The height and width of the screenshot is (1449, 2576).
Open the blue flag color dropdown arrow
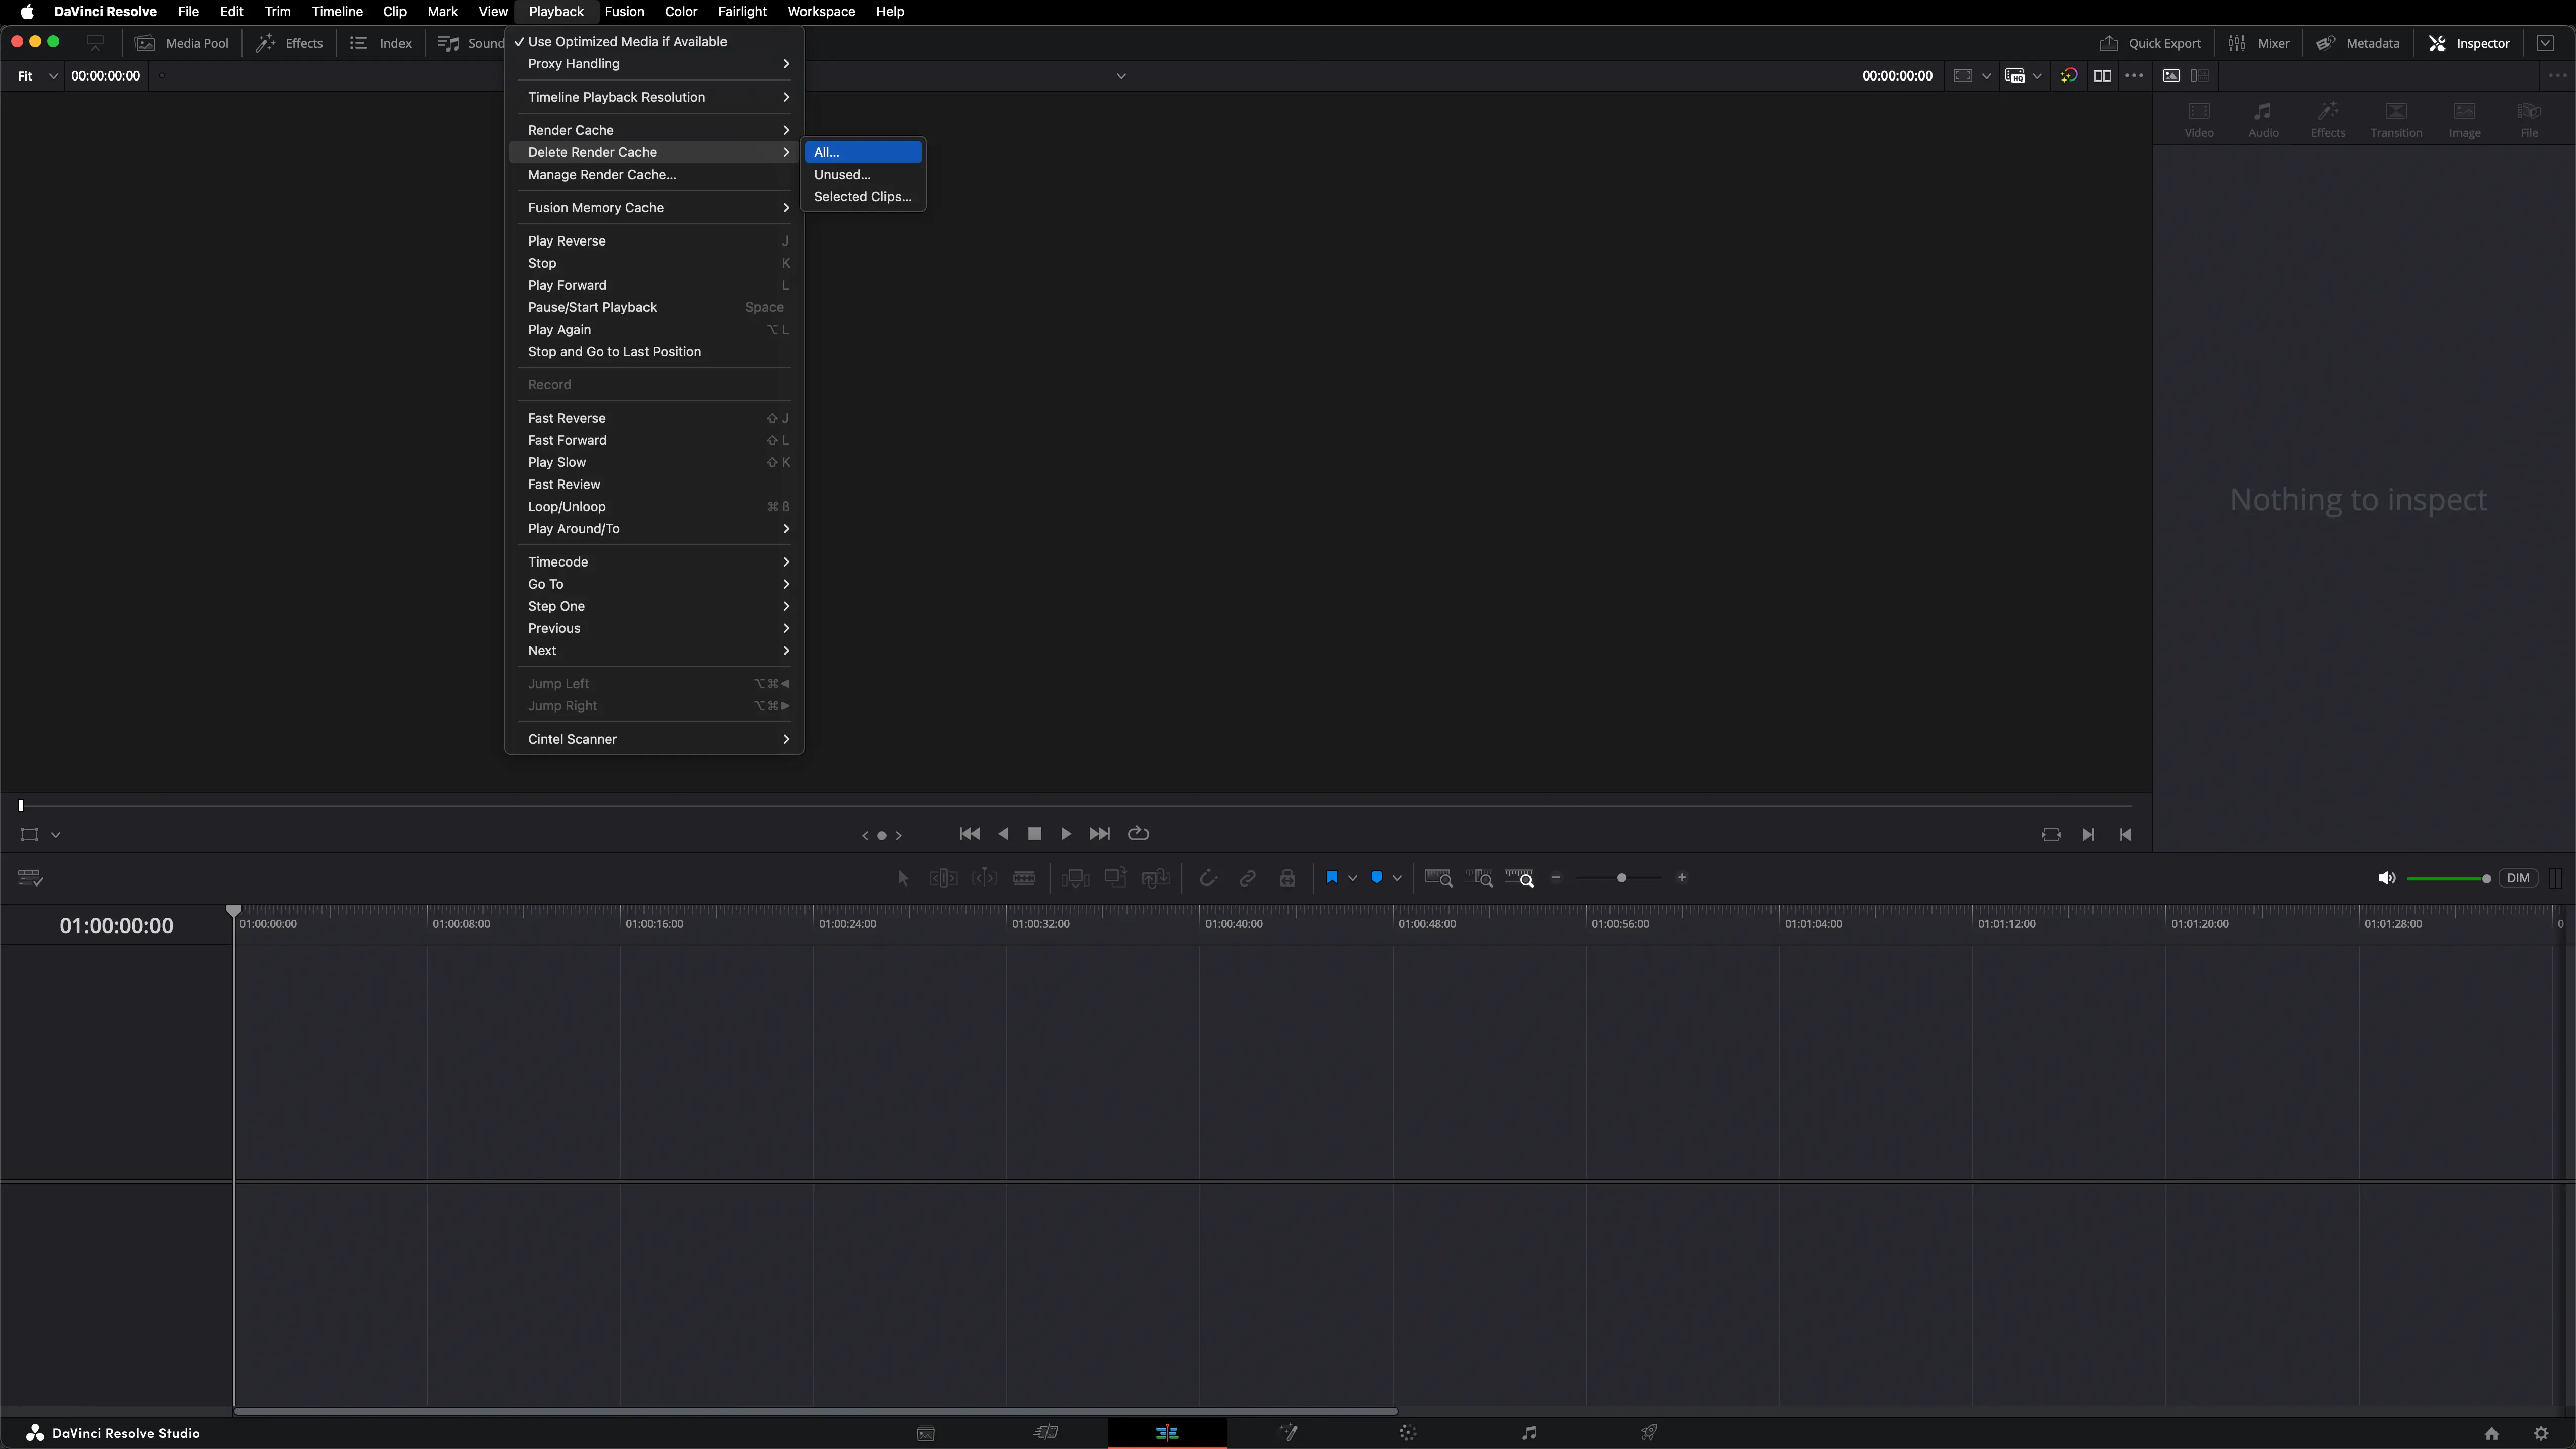click(x=1353, y=878)
